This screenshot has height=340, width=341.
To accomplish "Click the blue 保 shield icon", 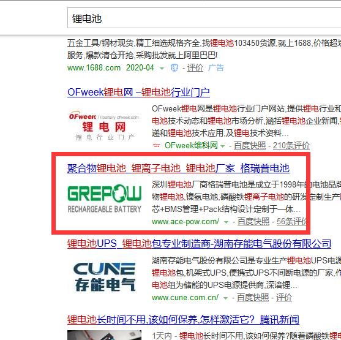I will coord(174,68).
